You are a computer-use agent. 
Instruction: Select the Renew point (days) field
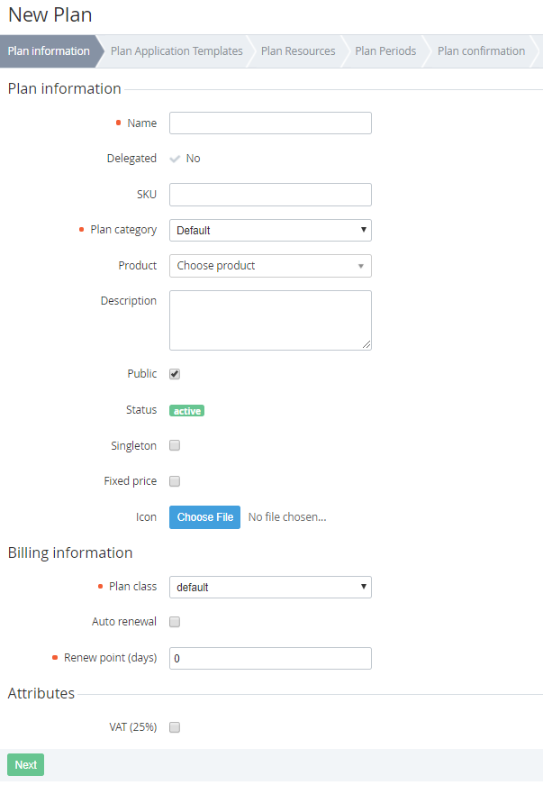click(270, 659)
